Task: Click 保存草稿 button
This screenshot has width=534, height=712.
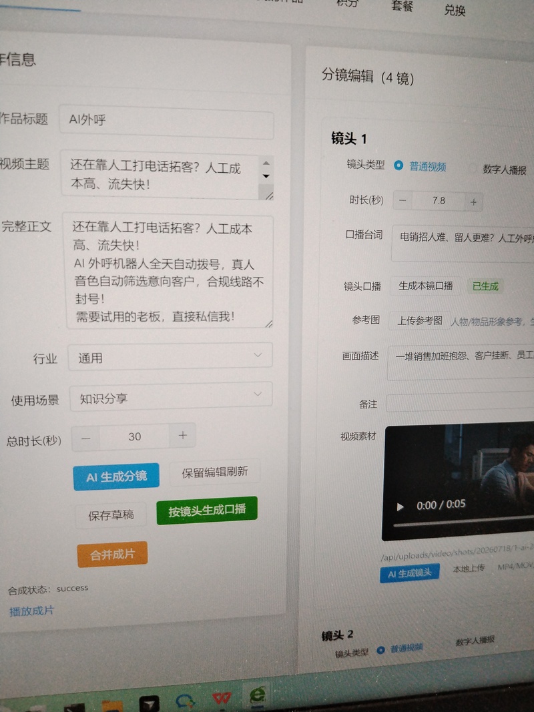Action: 111,515
